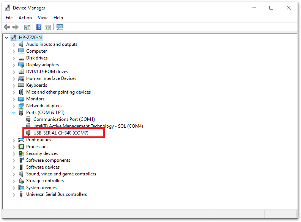
Task: Select the Mice and other pointing devices label
Action: pos(58,92)
